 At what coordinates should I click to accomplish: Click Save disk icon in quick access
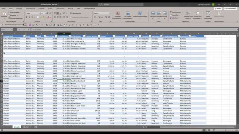coord(30,25)
